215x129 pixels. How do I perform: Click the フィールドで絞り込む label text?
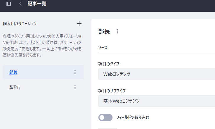coord(133,117)
